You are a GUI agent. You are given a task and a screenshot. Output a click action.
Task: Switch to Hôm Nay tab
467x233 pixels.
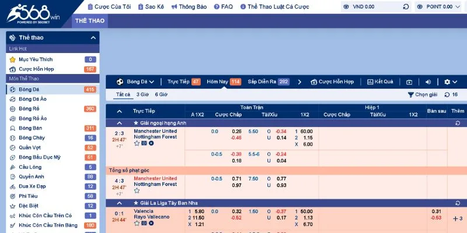(224, 82)
